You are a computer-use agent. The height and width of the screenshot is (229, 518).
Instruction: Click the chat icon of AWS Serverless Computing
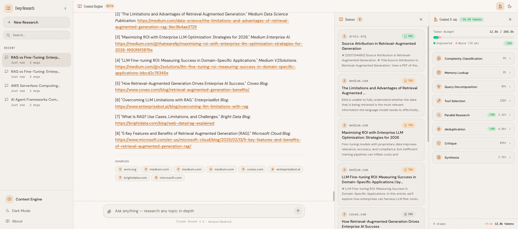pos(7,86)
